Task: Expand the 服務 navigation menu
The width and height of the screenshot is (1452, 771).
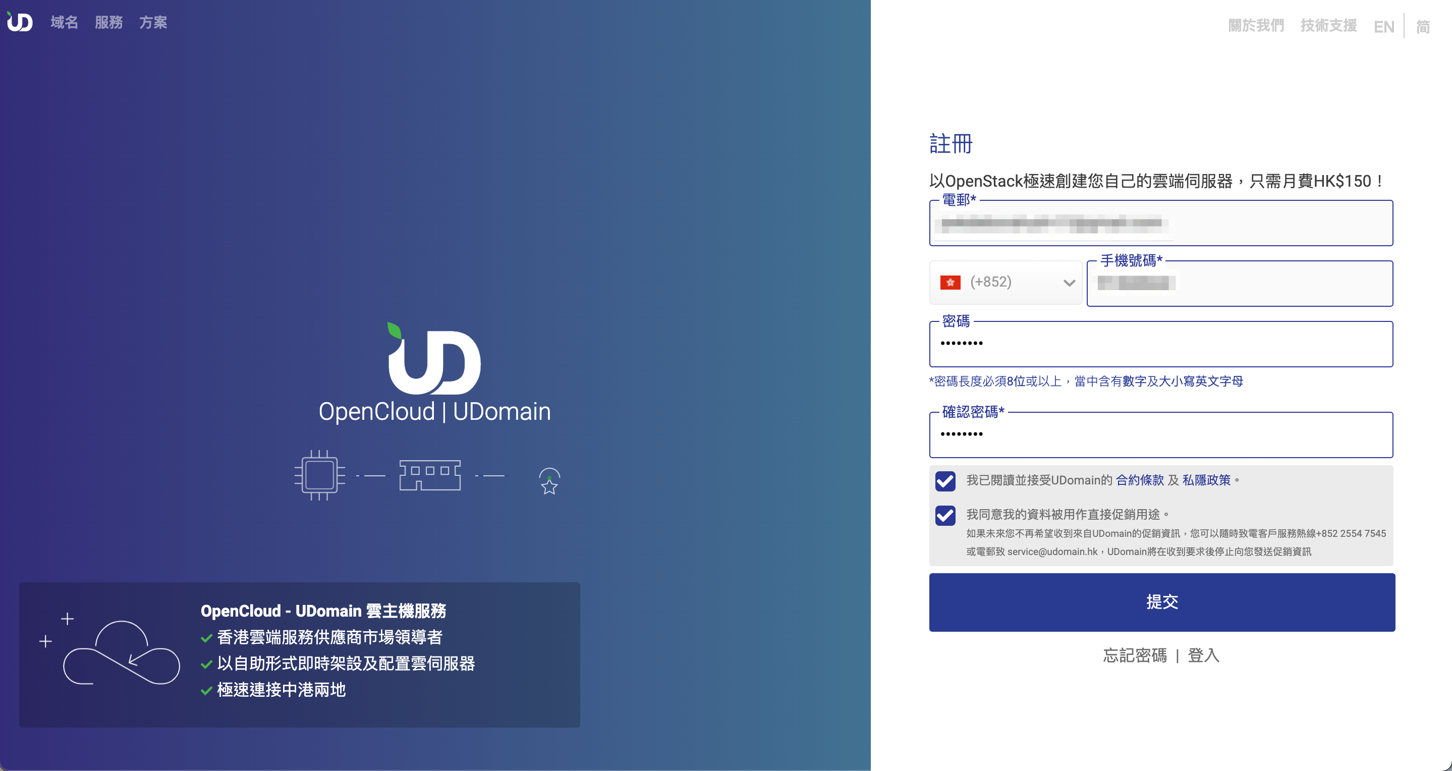Action: [x=109, y=23]
